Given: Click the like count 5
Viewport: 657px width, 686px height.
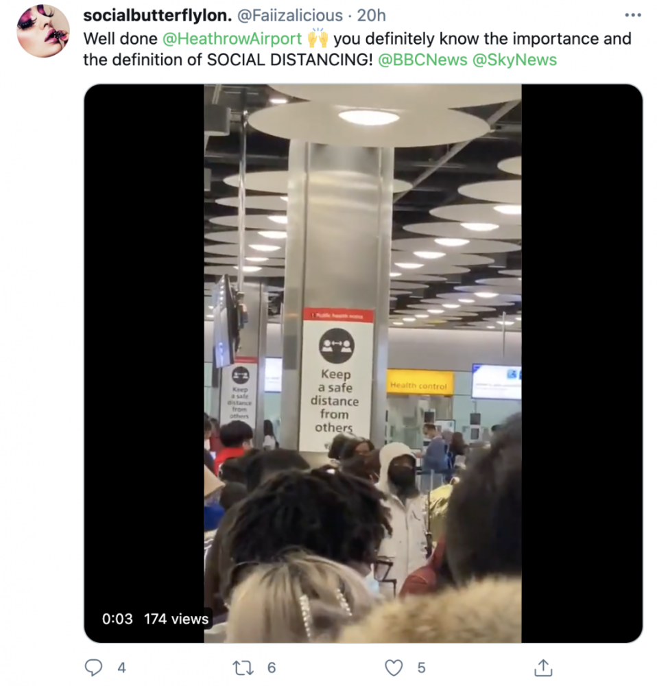Looking at the screenshot, I should coord(421,667).
